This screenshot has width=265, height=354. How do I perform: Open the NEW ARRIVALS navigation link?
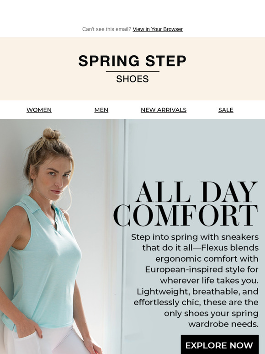(164, 110)
